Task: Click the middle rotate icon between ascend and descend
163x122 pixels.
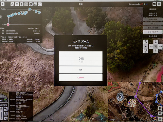Action: click(146, 46)
